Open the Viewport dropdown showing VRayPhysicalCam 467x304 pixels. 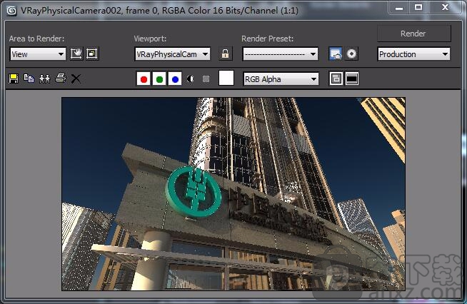[172, 54]
